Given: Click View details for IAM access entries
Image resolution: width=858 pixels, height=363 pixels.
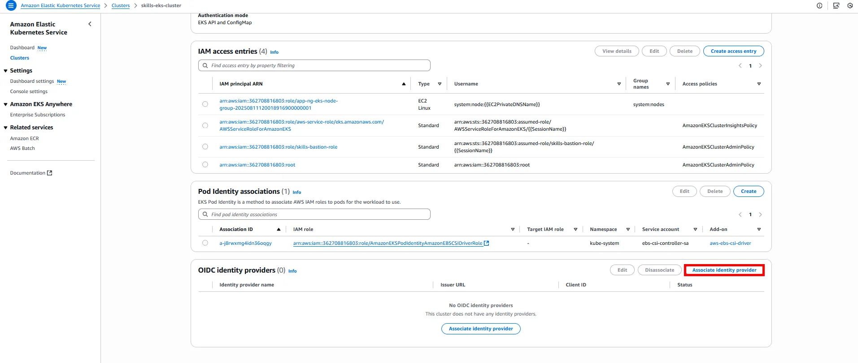Looking at the screenshot, I should click(x=617, y=51).
